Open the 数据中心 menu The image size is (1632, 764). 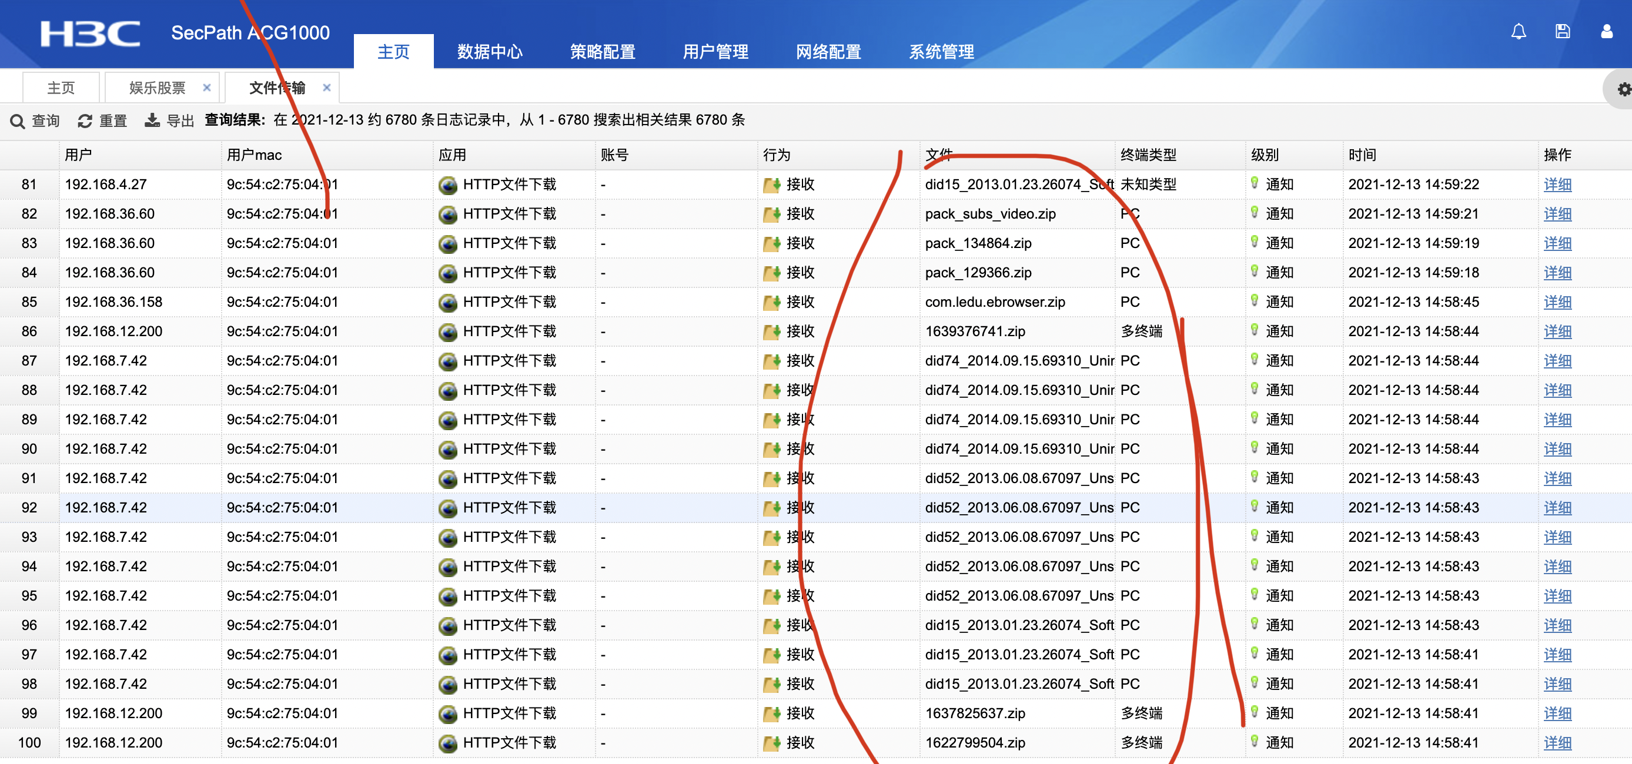(490, 51)
